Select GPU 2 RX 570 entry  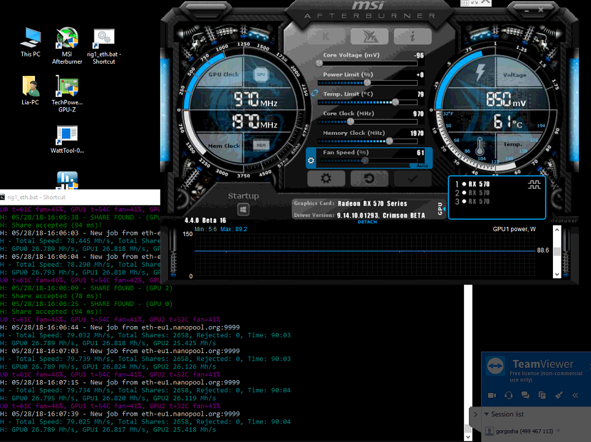click(x=472, y=193)
